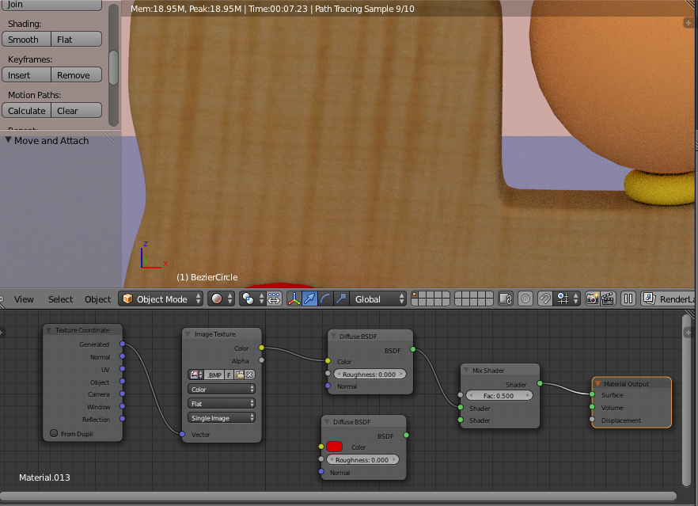The image size is (698, 506).
Task: Open the Select menu
Action: [60, 299]
